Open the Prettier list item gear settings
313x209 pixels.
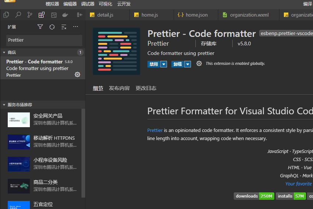tap(77, 75)
